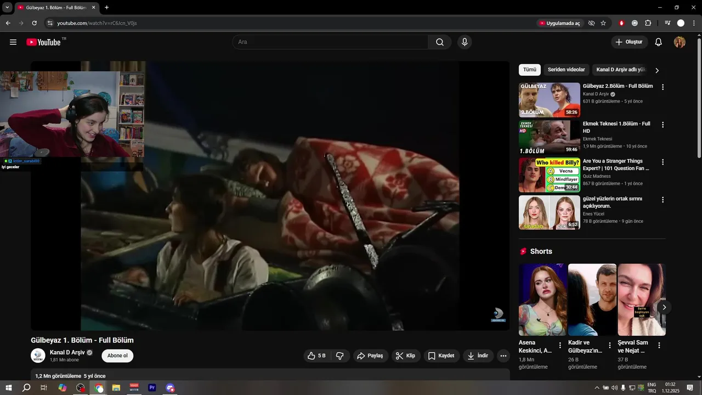
Task: Open options for Gülbeyaz 2.Bölüm video
Action: pyautogui.click(x=663, y=87)
